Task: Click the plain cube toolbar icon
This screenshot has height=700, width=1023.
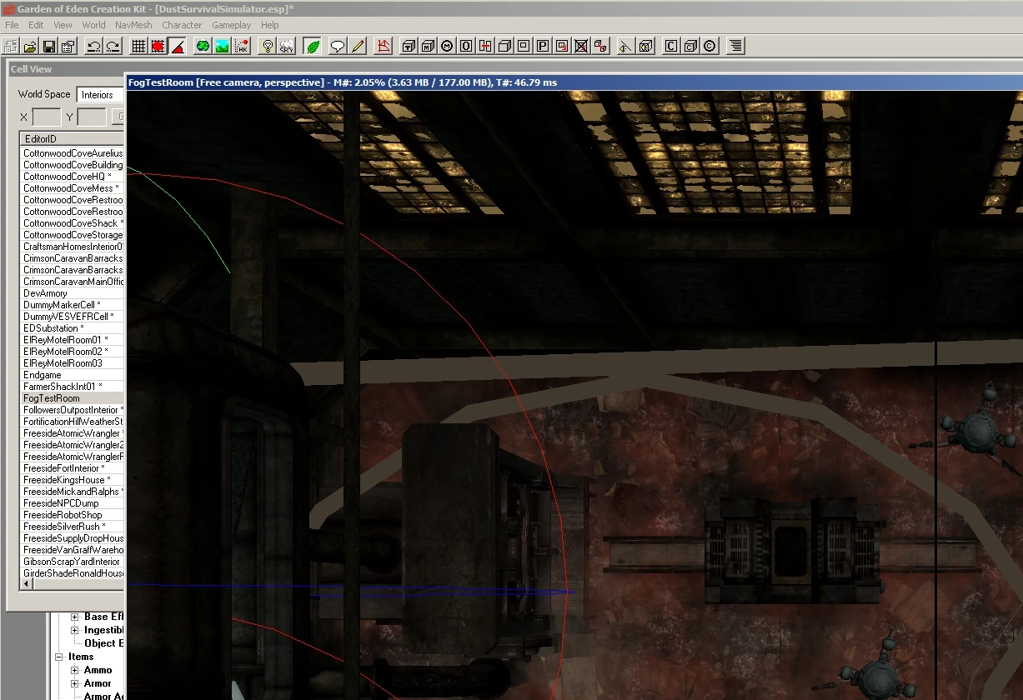Action: coord(504,46)
